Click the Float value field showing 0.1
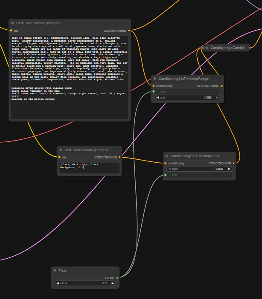Image resolution: width=262 pixels, height=299 pixels. [x=85, y=283]
